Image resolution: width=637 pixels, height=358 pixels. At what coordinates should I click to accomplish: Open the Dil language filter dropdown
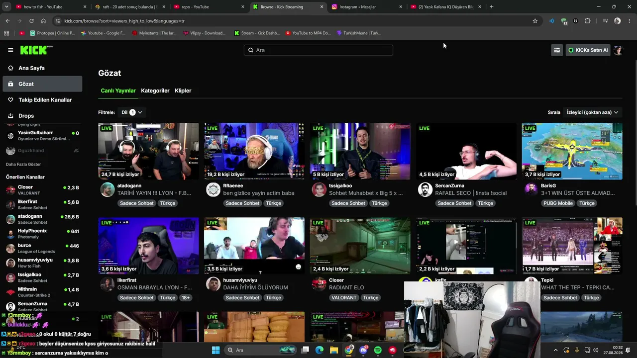click(x=132, y=112)
